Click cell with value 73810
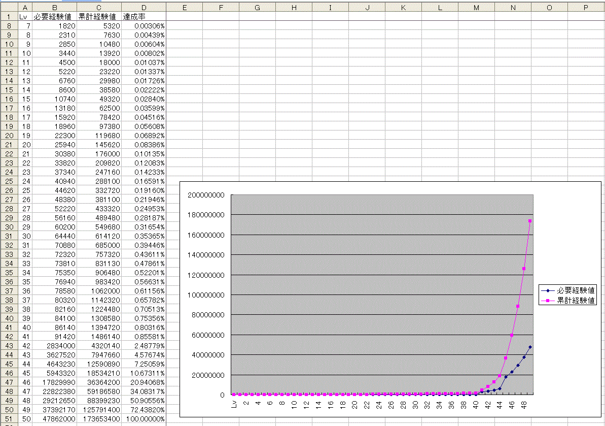This screenshot has width=605, height=426. click(54, 264)
